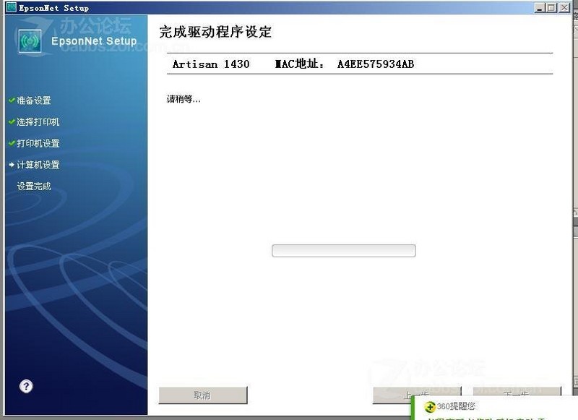Click the EpsonNet Setup wireless logo icon

click(x=30, y=41)
